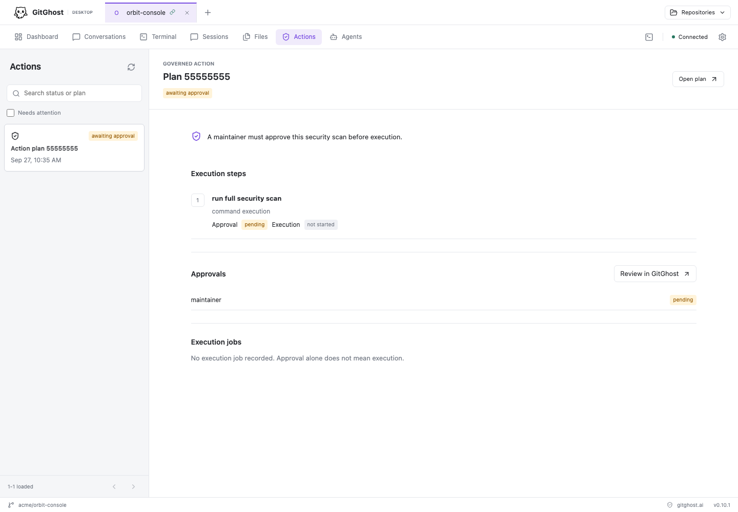
Task: Switch to the Files tab
Action: 255,37
